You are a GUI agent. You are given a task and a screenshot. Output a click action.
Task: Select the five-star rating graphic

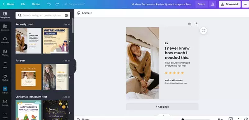[174, 73]
